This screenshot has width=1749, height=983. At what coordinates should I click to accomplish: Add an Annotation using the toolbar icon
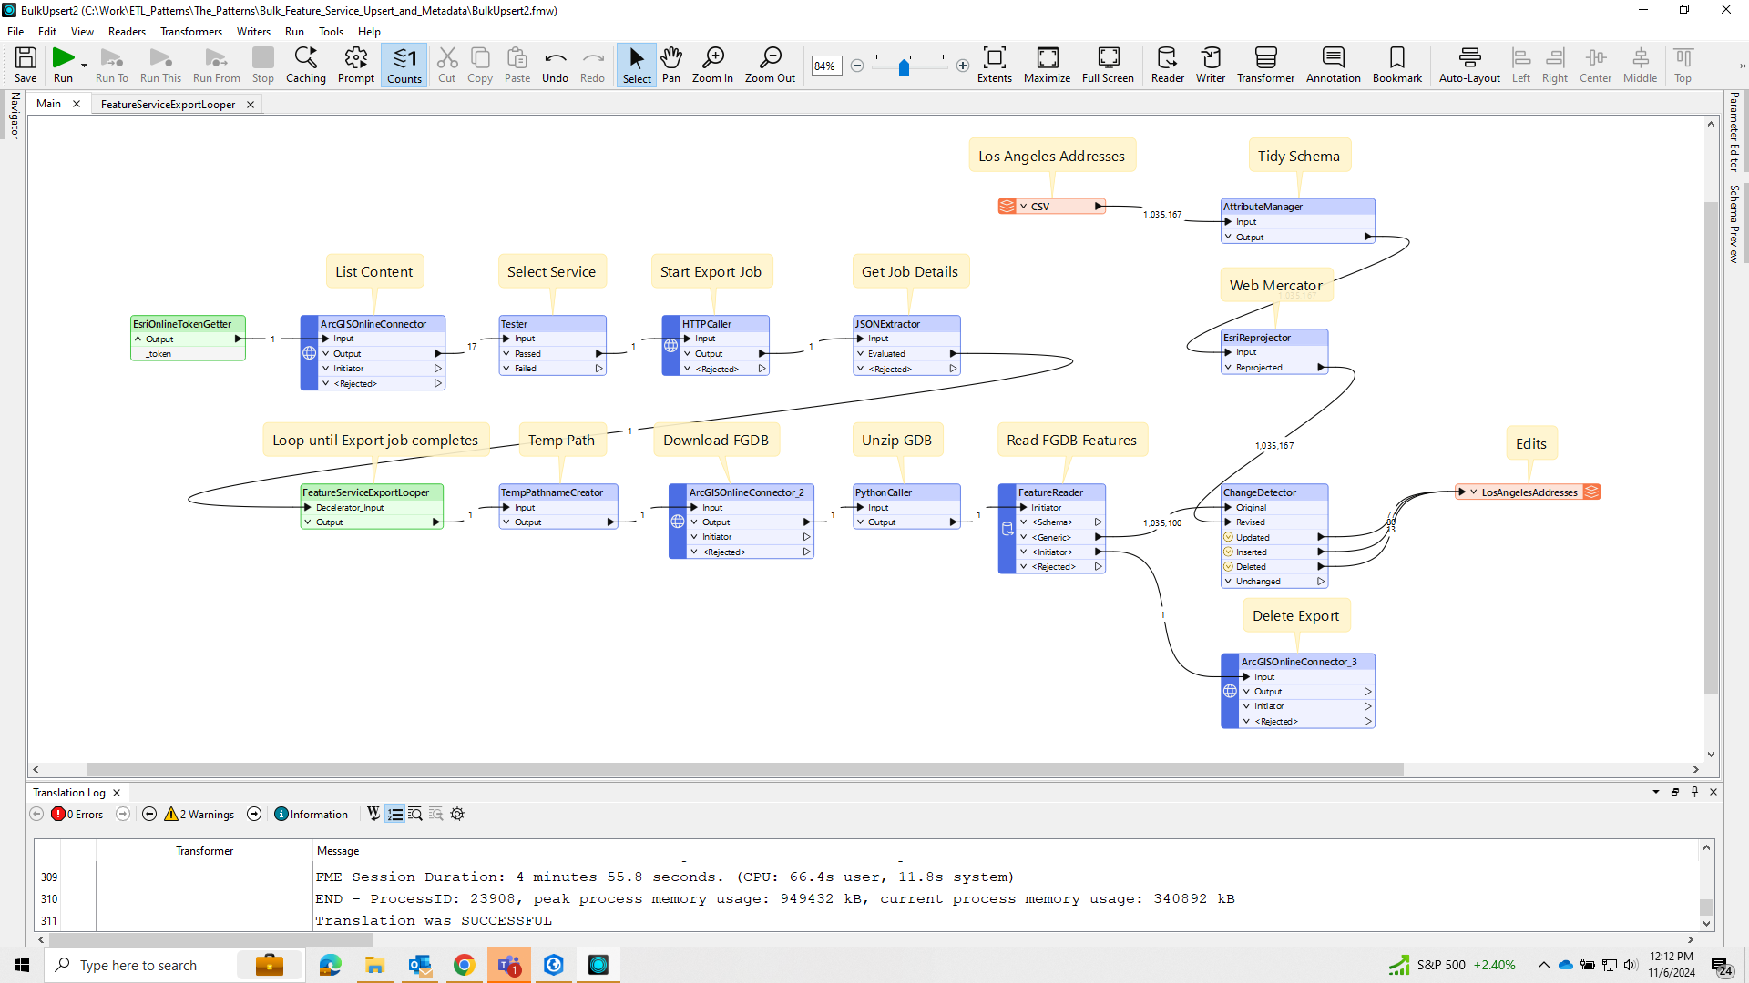pyautogui.click(x=1333, y=65)
